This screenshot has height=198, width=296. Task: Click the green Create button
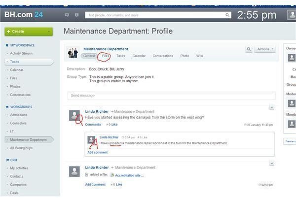[x=29, y=32]
